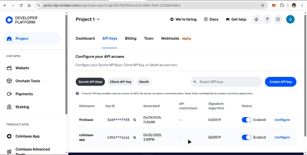The image size is (307, 155).
Task: Select the API Keys tab
Action: click(x=110, y=38)
